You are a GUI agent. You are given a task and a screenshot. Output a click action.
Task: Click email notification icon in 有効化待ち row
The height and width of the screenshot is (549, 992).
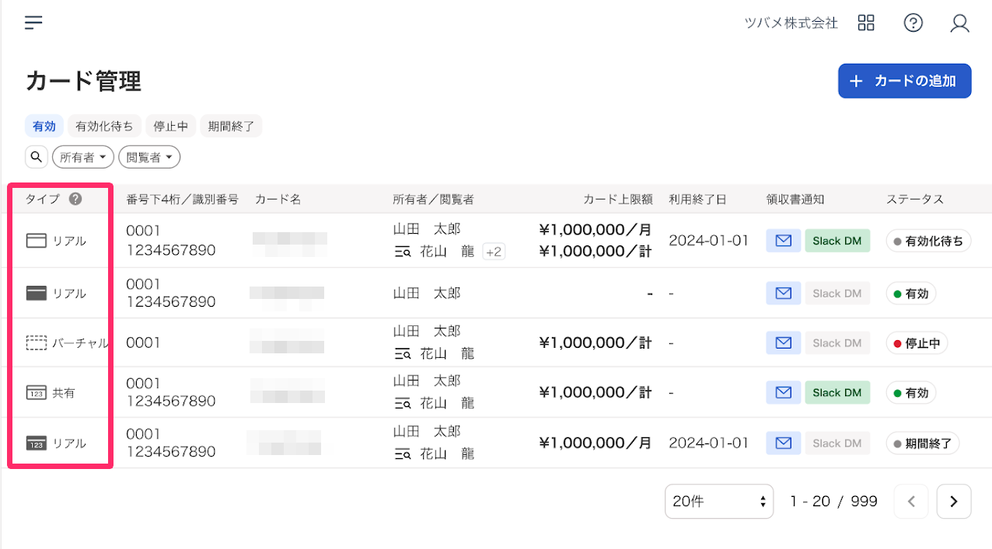784,241
